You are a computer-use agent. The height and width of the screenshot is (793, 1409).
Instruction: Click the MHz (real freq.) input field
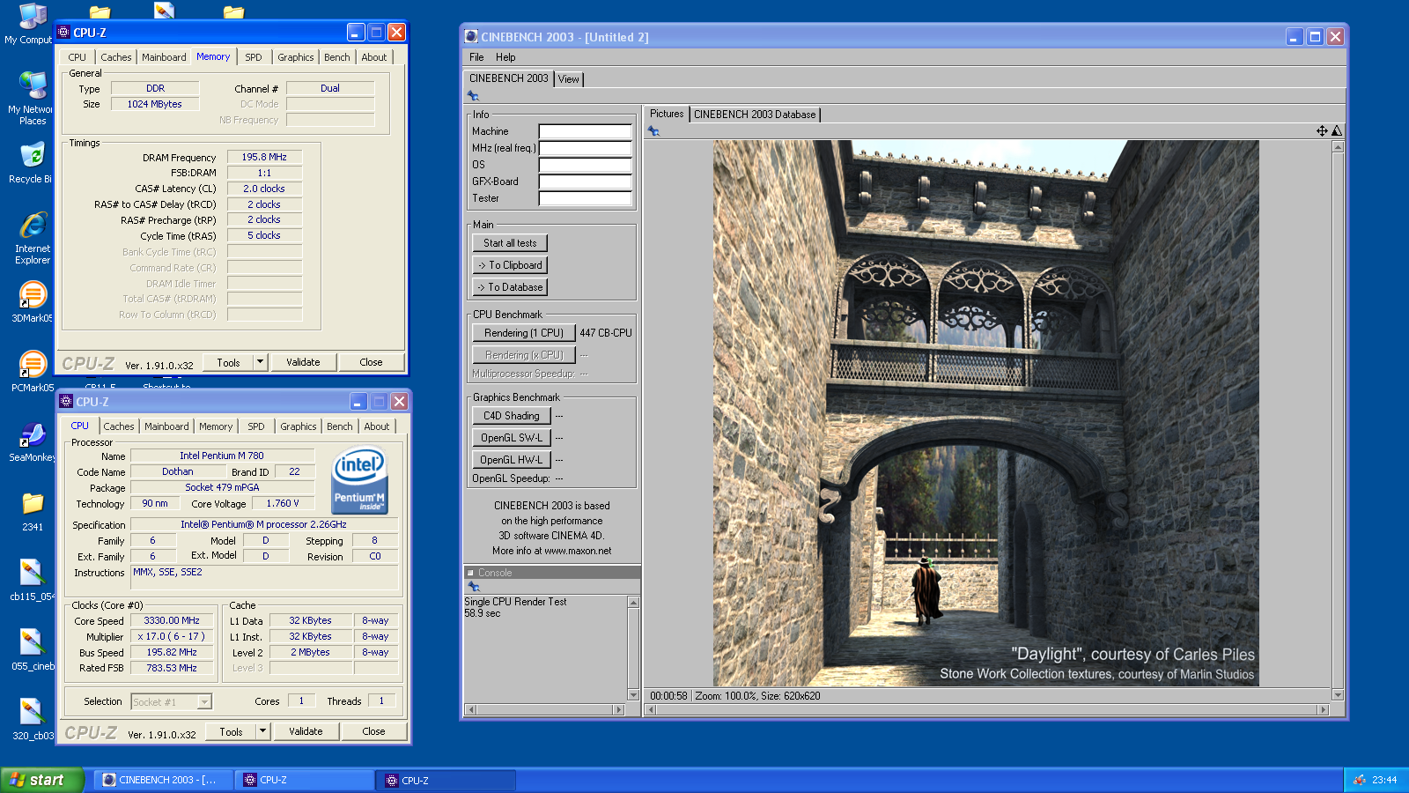coord(586,148)
